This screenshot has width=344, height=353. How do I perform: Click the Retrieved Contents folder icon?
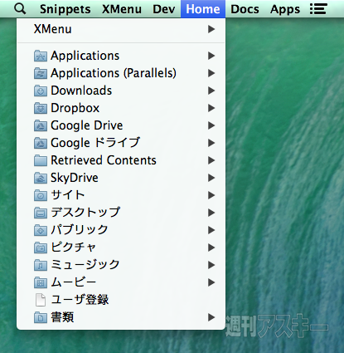pyautogui.click(x=41, y=160)
